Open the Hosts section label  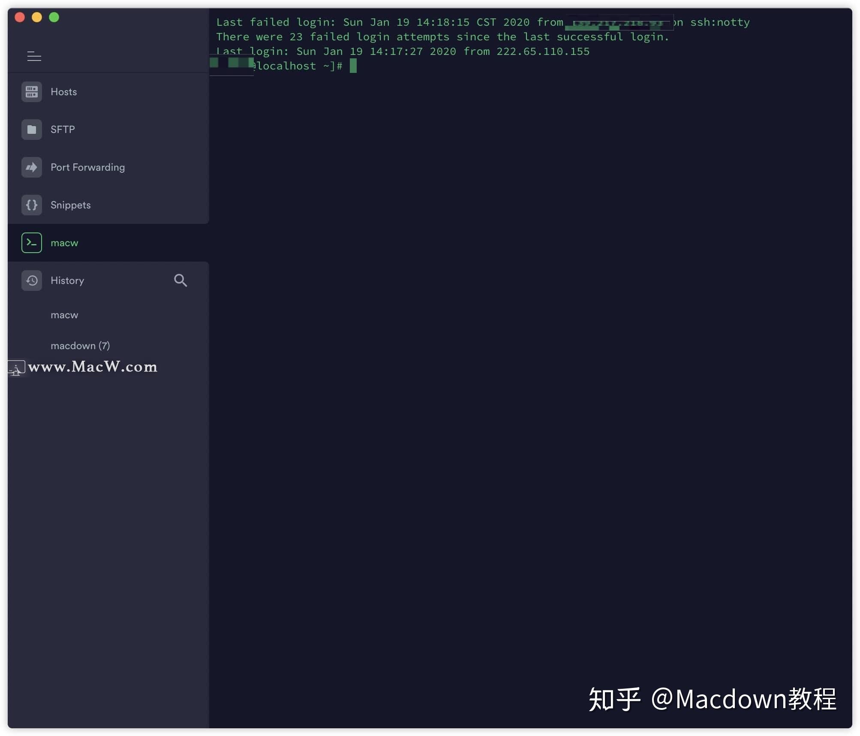click(64, 92)
